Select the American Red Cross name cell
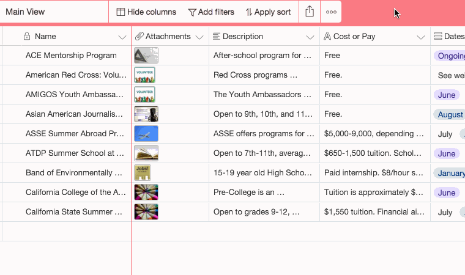The width and height of the screenshot is (465, 275). [67, 75]
